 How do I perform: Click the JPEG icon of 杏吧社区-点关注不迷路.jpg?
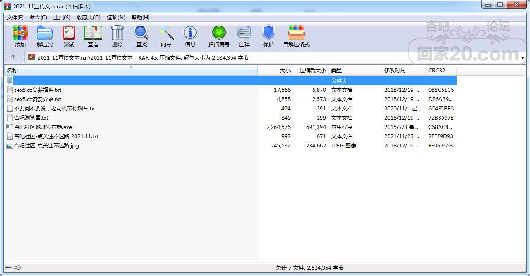coord(10,145)
